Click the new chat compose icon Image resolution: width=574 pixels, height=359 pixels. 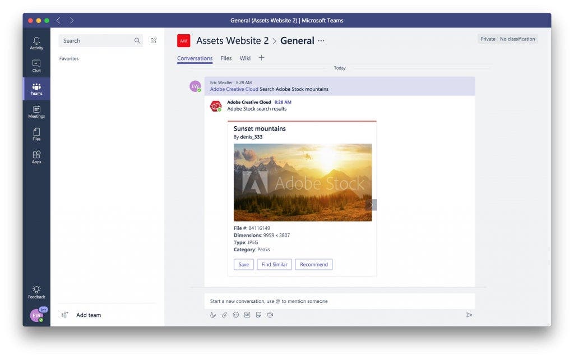point(154,40)
